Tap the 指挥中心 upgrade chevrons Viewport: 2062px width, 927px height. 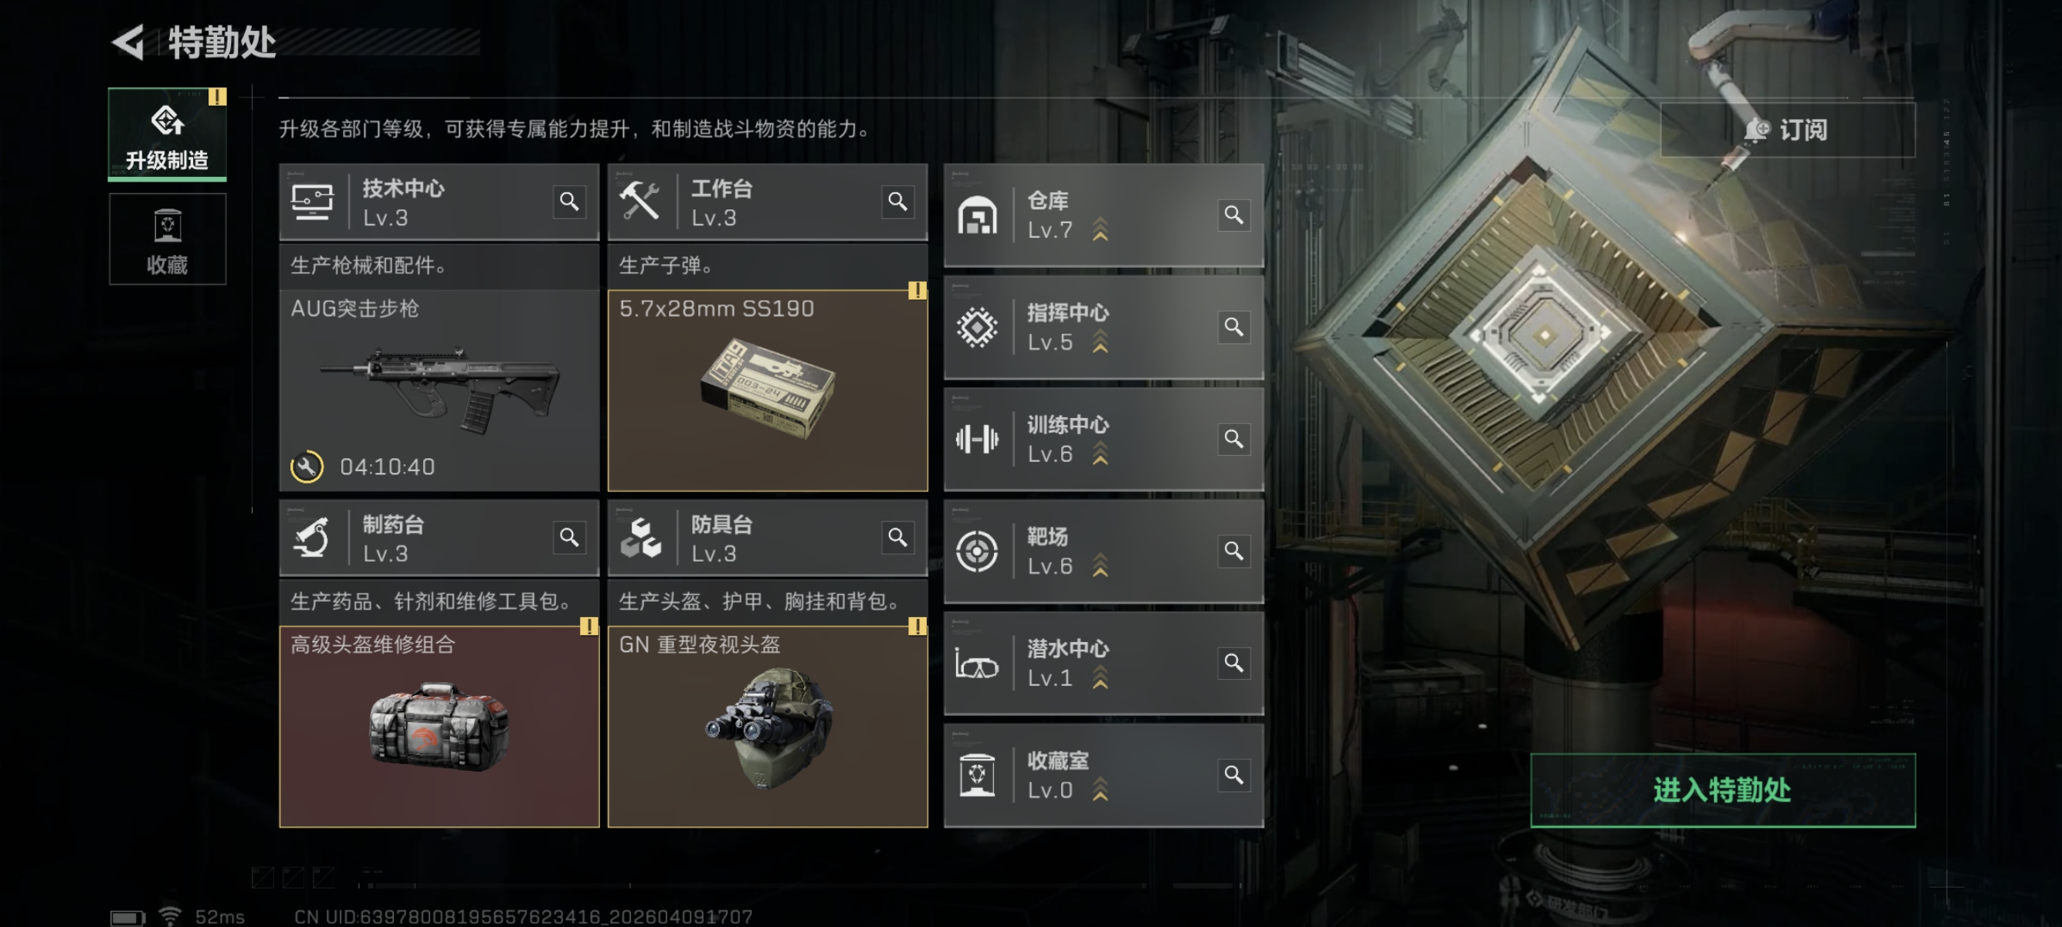pos(1101,341)
